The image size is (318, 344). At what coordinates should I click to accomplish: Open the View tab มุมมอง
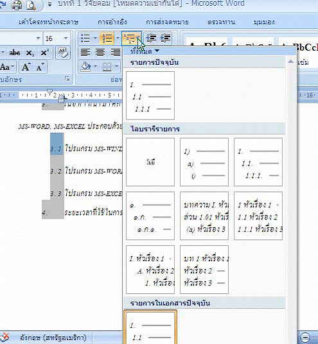click(x=264, y=22)
